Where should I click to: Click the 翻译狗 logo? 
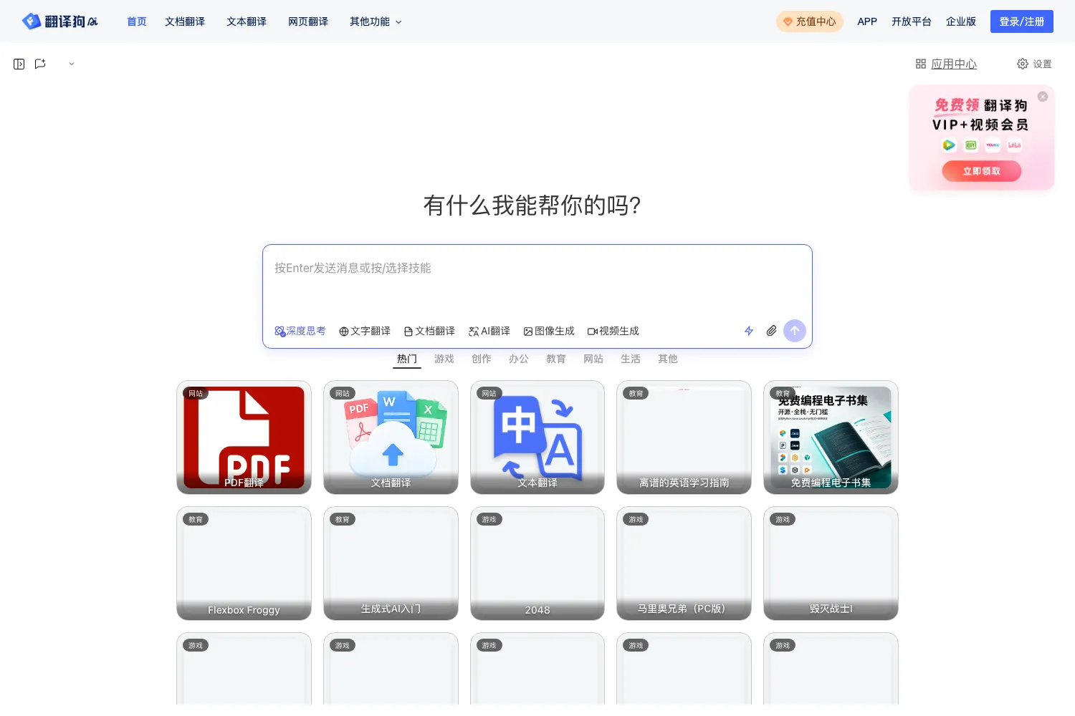(60, 21)
